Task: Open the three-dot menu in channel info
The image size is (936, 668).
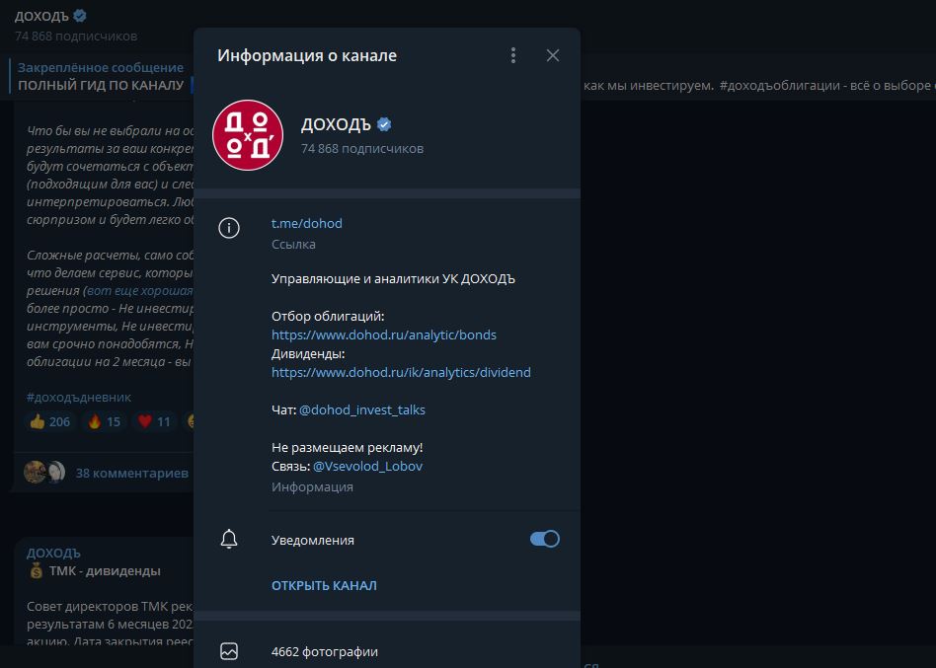Action: point(513,55)
